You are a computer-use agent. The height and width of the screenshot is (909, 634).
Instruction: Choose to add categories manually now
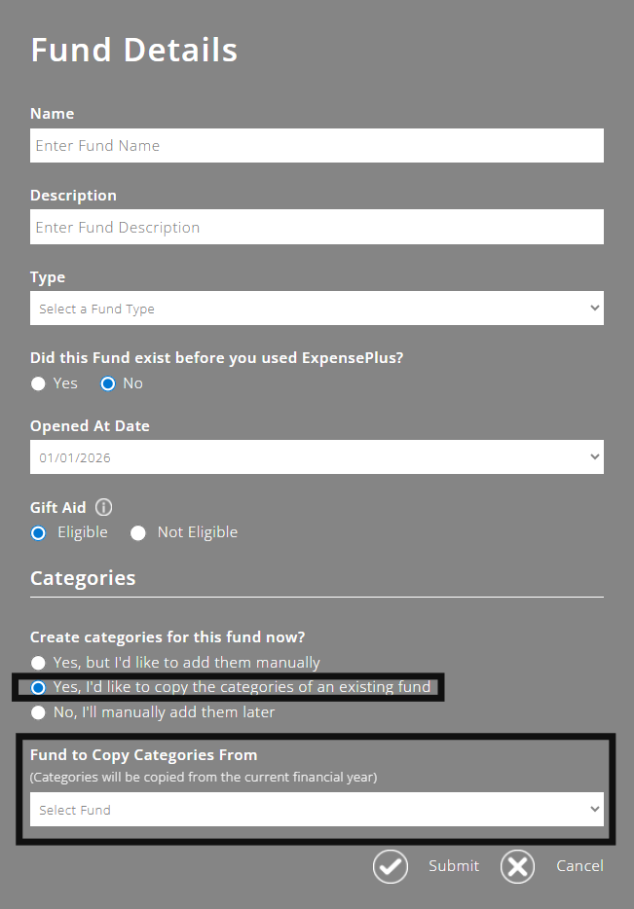pos(37,662)
